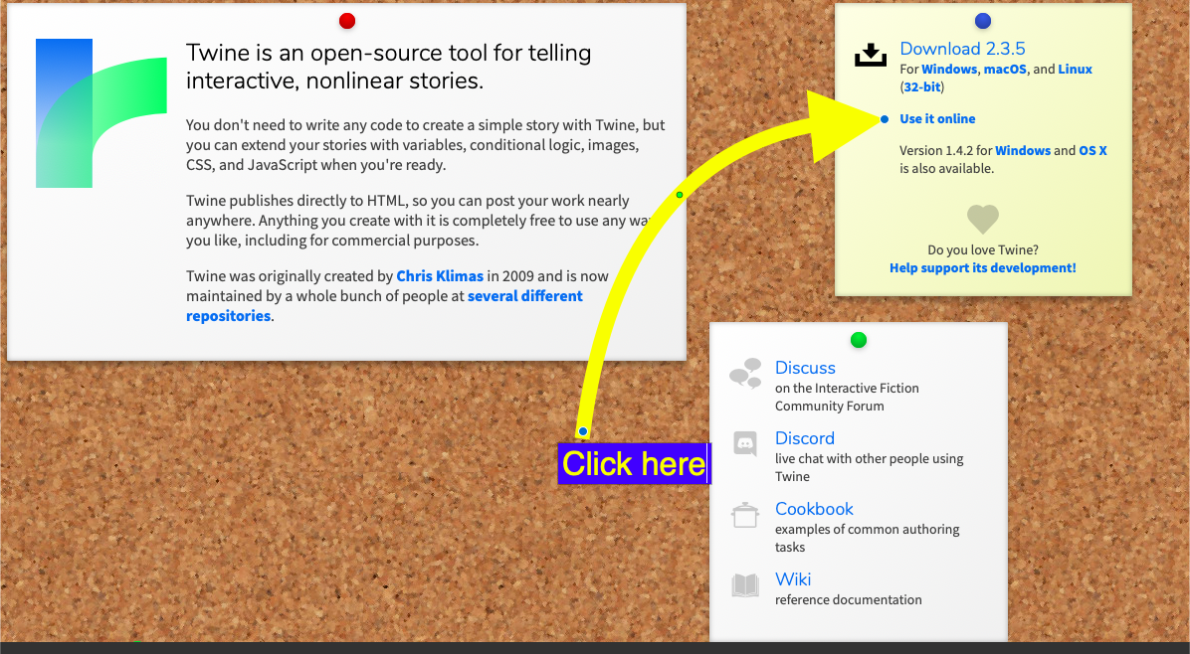Click 'on the Interactive Fiction Community Forum' text
Viewport: 1190px width, 654px height.
(x=847, y=398)
